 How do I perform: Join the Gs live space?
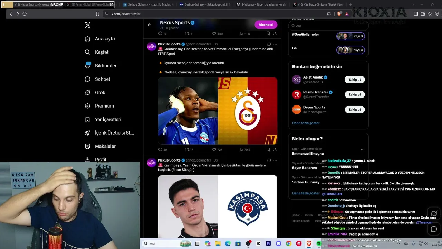click(x=350, y=50)
